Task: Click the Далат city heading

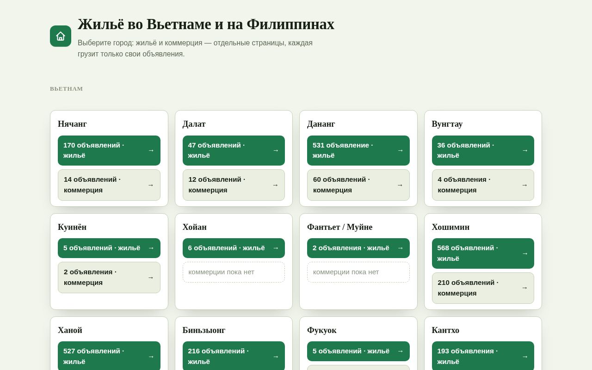Action: (x=194, y=124)
